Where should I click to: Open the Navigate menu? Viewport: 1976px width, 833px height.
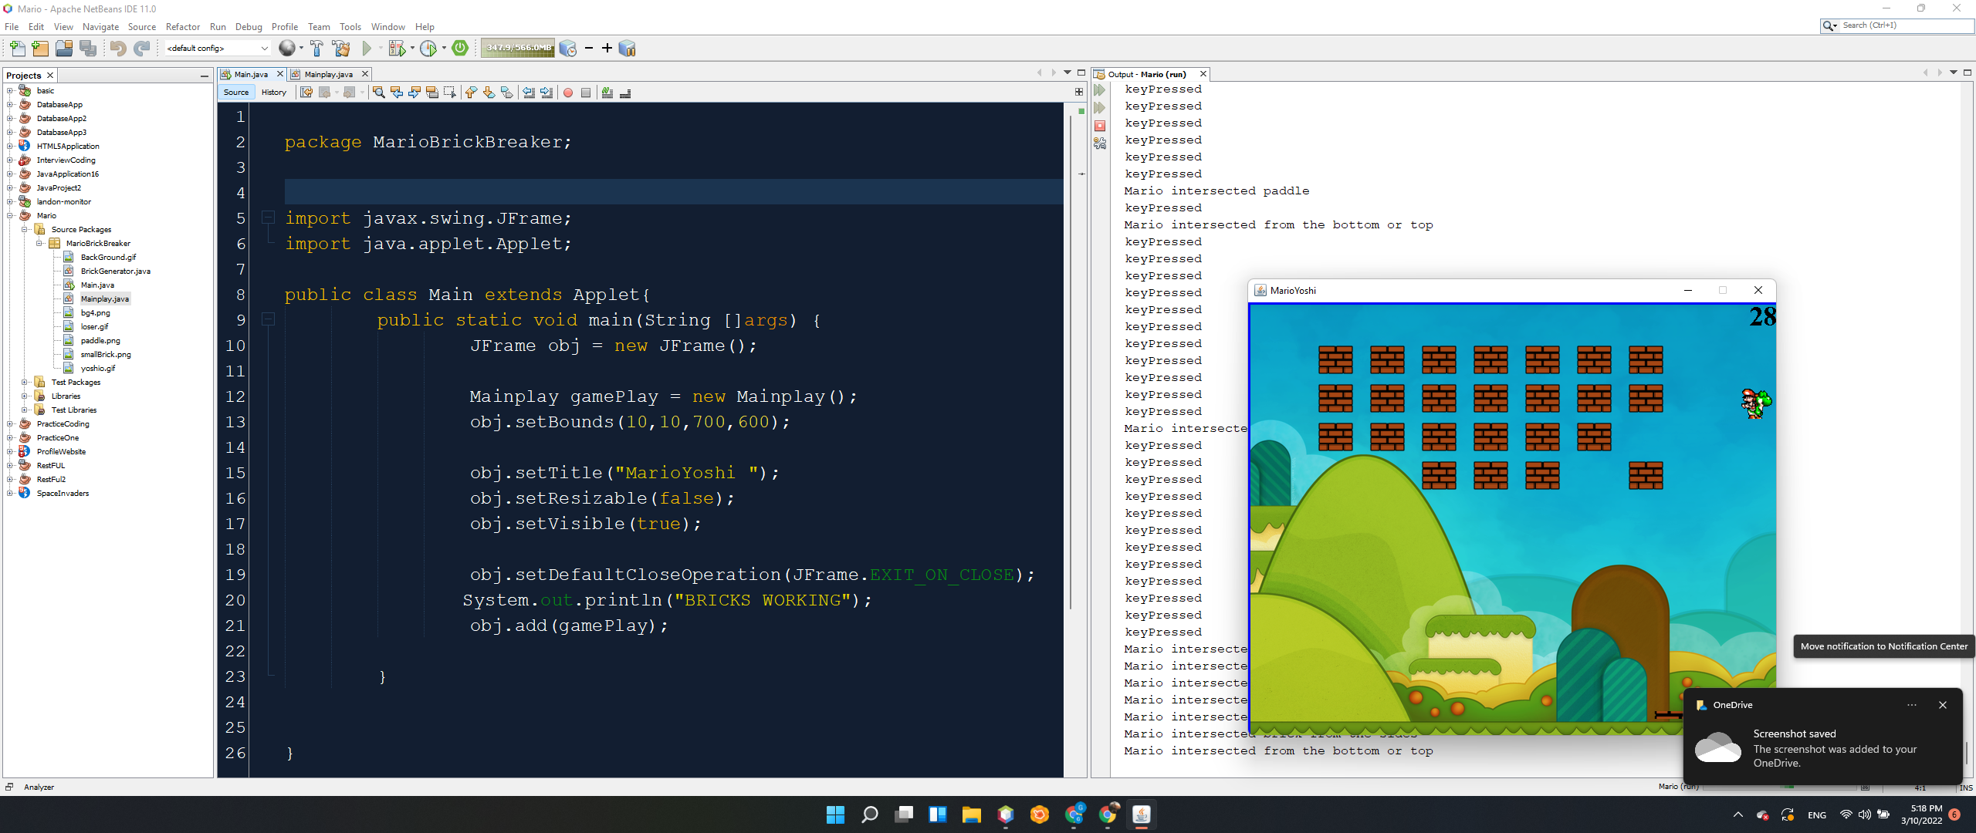[100, 27]
